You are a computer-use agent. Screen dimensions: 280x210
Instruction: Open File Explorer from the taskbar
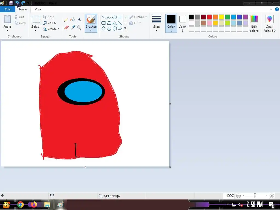(47, 205)
